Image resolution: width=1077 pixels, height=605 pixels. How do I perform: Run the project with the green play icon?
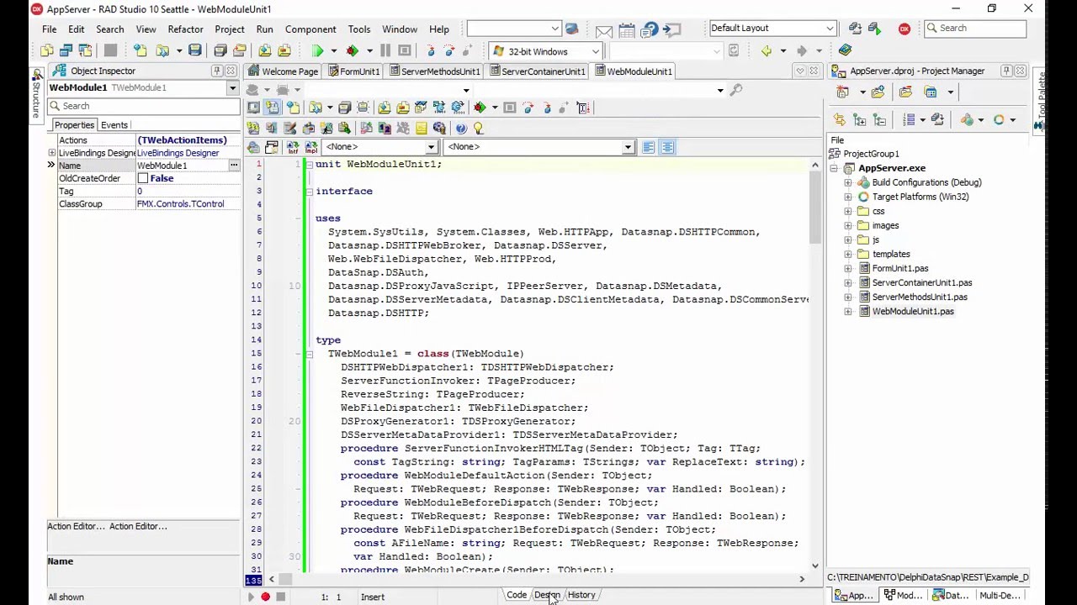pos(317,51)
